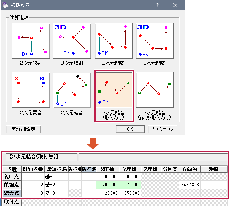Select the 2次元閉合 closed loop icon

pyautogui.click(x=31, y=90)
